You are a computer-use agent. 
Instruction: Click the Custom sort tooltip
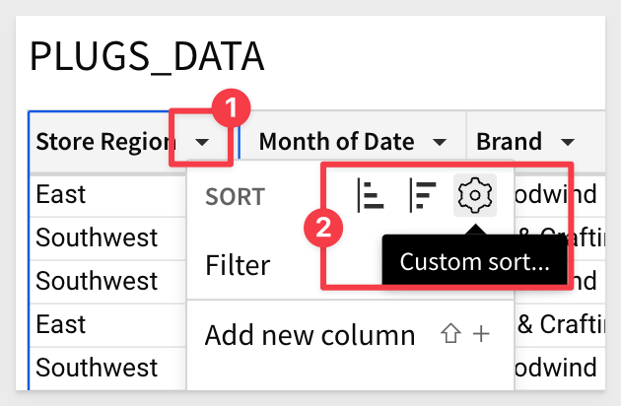(x=474, y=261)
